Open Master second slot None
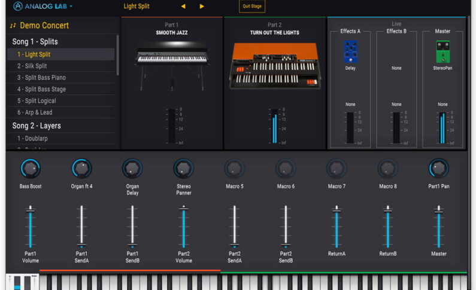 point(442,104)
